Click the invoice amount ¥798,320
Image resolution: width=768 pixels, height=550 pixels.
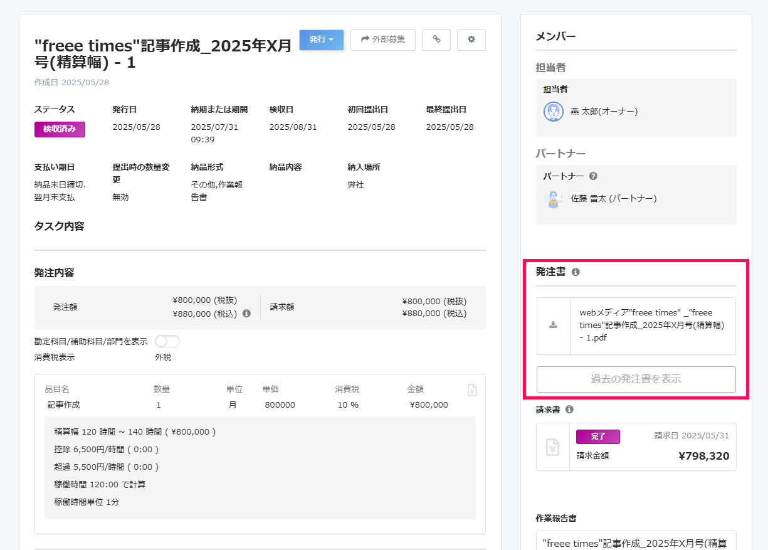pyautogui.click(x=705, y=457)
